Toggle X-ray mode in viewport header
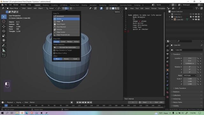 pos(107,8)
